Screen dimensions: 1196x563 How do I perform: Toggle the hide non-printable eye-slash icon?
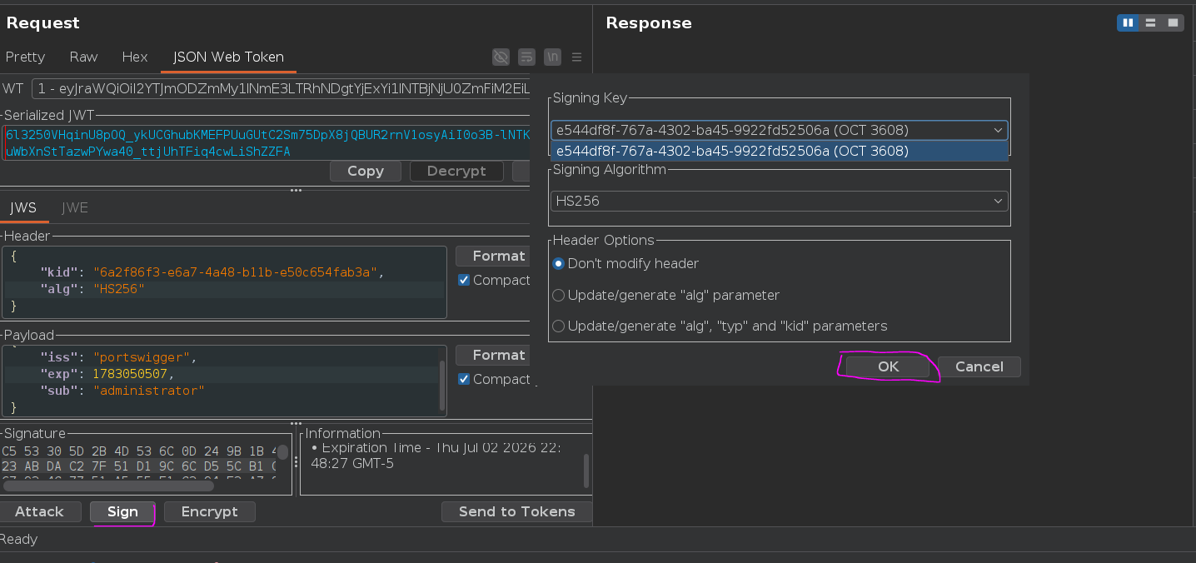[x=501, y=57]
